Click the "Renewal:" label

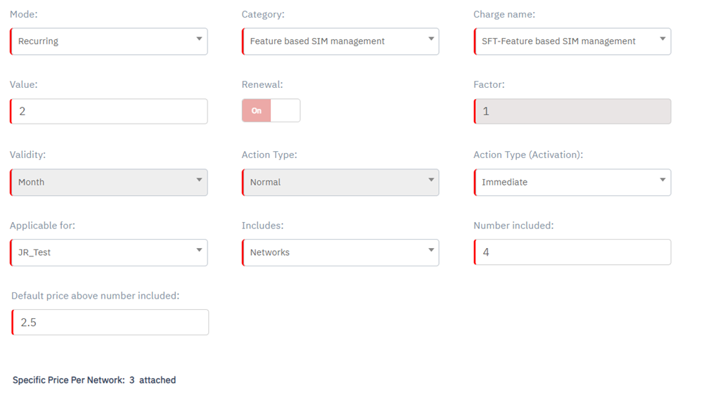pyautogui.click(x=262, y=84)
